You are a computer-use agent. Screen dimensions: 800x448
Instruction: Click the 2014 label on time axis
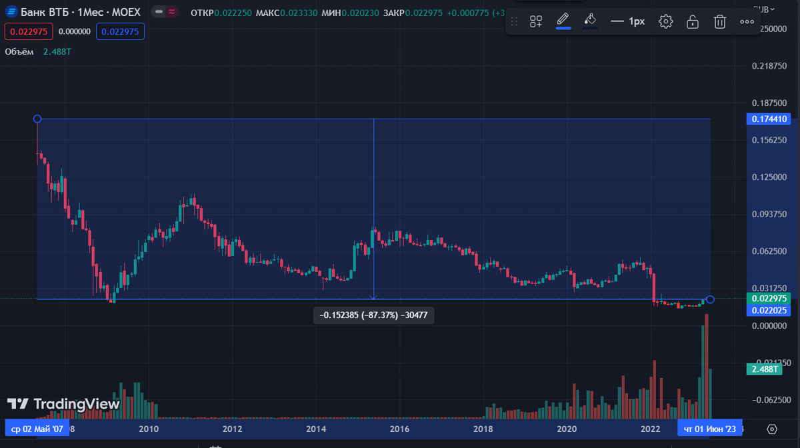tap(316, 429)
